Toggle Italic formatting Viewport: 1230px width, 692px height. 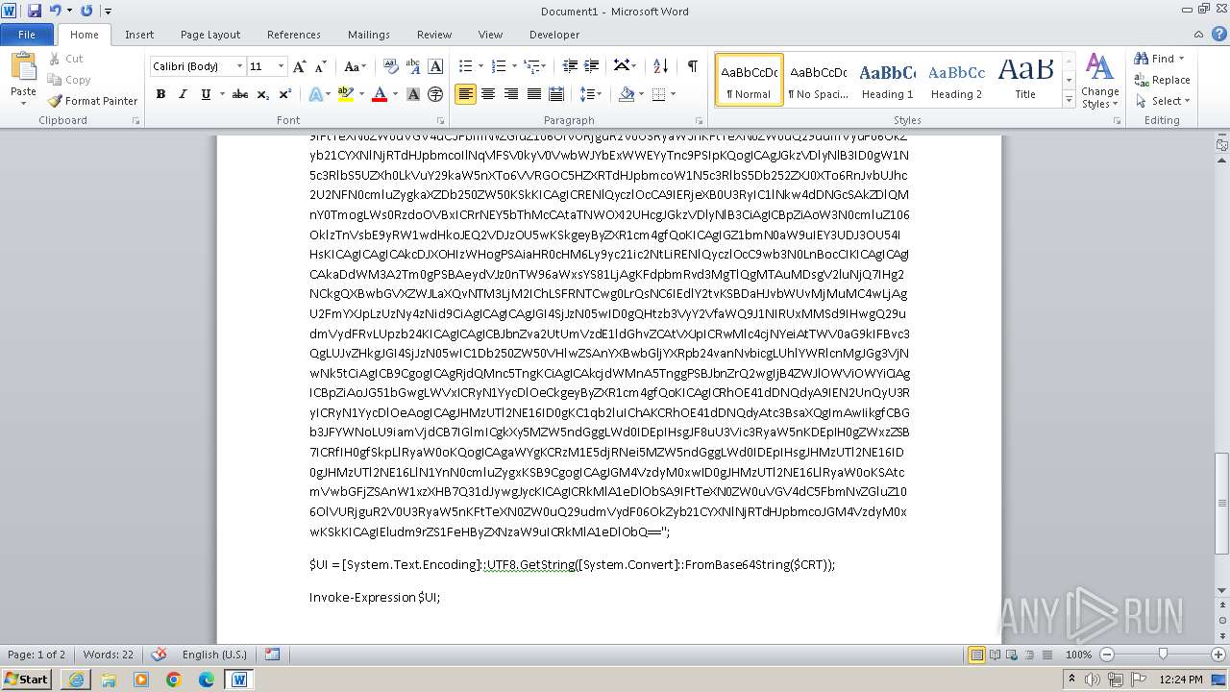tap(183, 94)
